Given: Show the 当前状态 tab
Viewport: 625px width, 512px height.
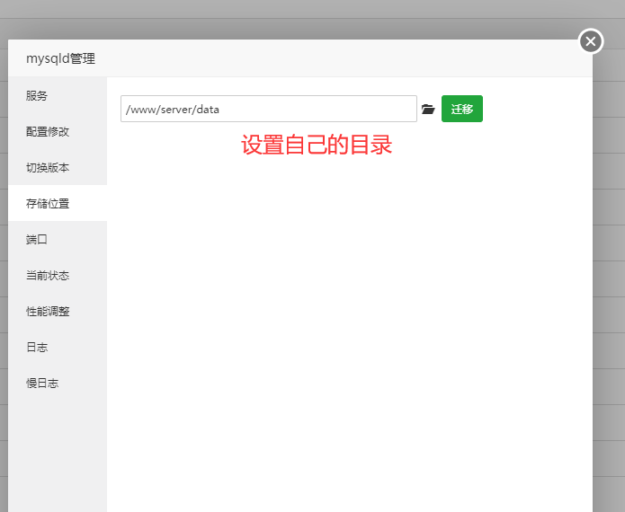Looking at the screenshot, I should point(58,275).
